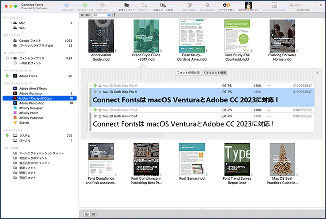
Task: Select the Case Study-The Courtauld.indd document
Action: click(237, 36)
